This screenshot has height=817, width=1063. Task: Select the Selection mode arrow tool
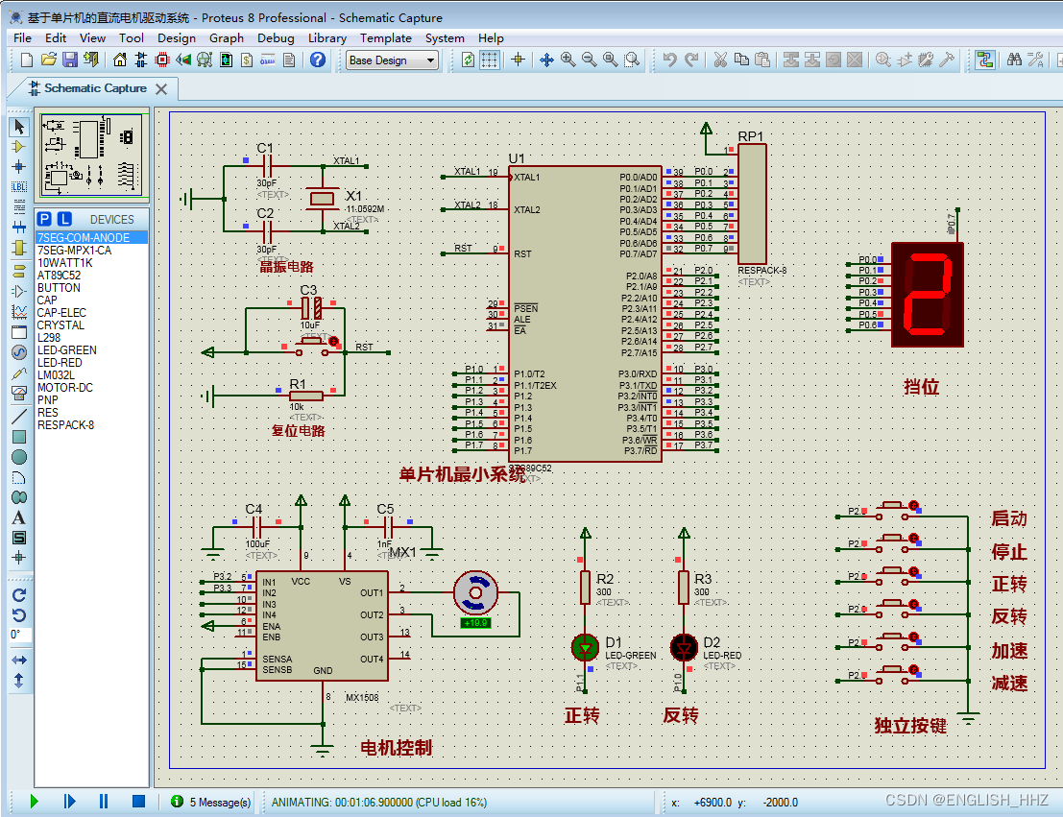(19, 127)
